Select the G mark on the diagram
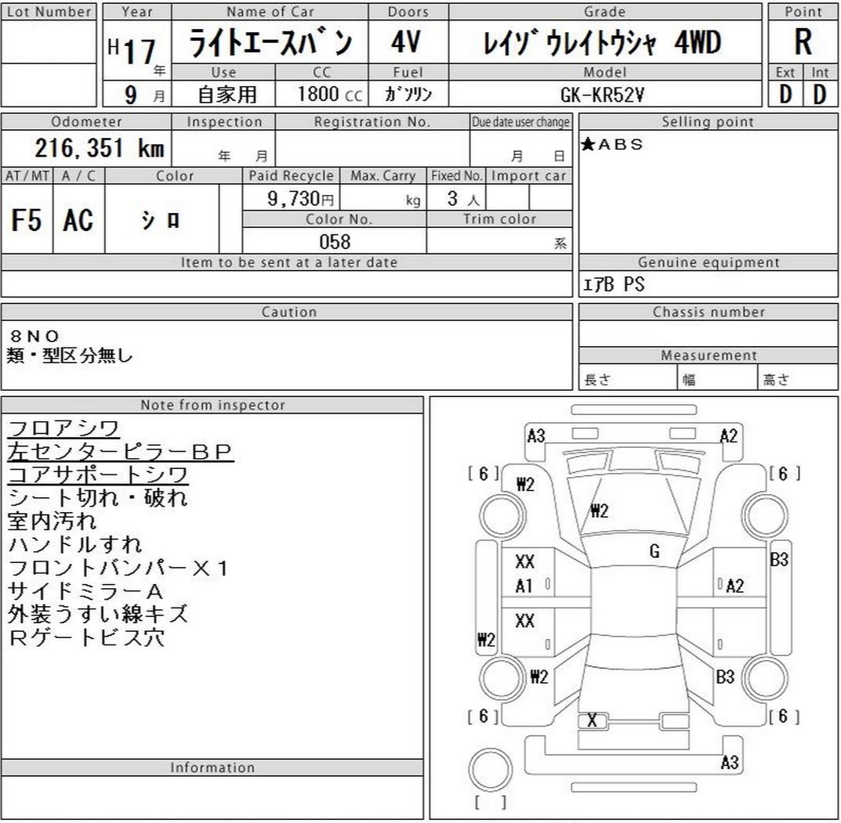 pos(654,550)
